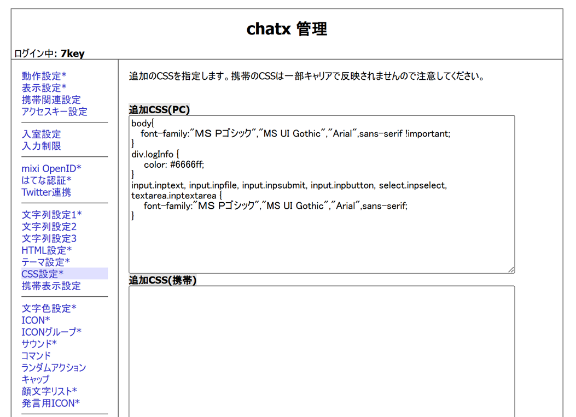Open the 入室設定 page
Image resolution: width=576 pixels, height=417 pixels.
click(x=41, y=134)
